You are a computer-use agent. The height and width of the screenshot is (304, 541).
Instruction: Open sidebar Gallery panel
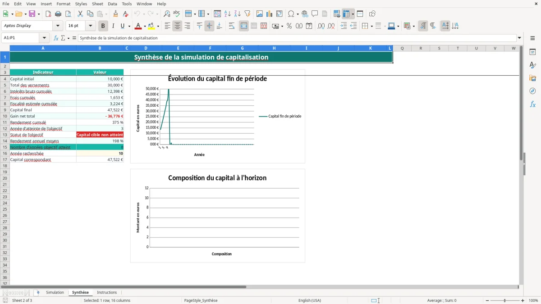[x=532, y=78]
